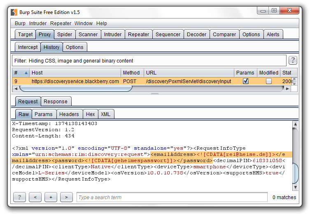Click the request pane vertical scrollbar thumb
The height and width of the screenshot is (216, 310).
click(x=295, y=173)
